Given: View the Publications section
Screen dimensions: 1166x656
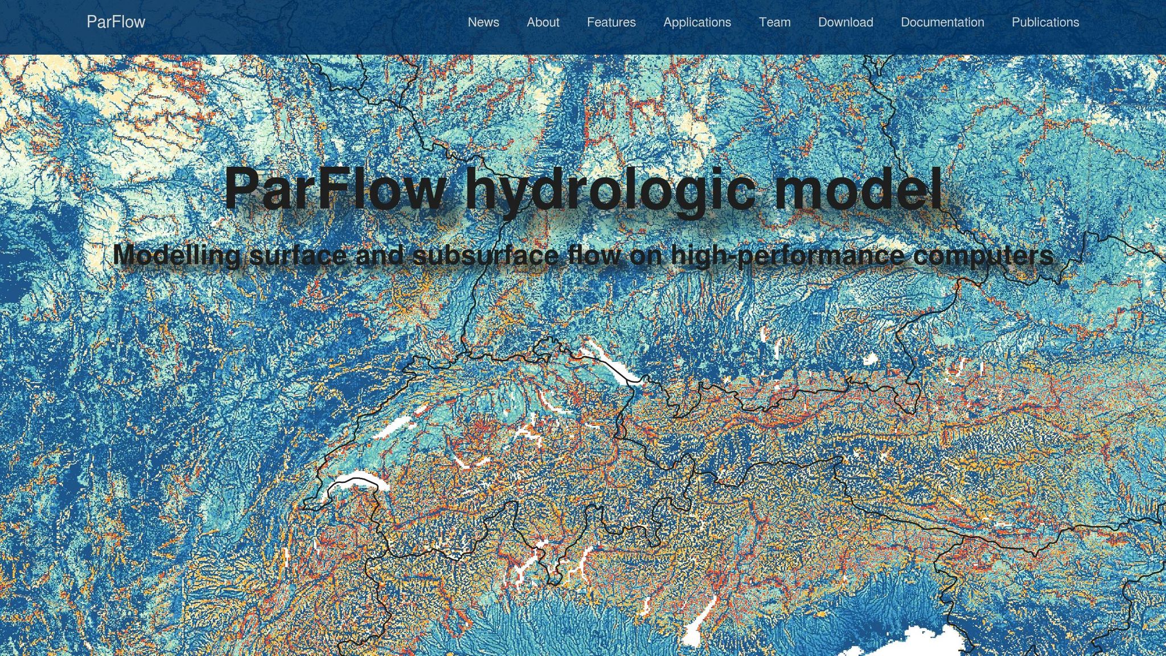Looking at the screenshot, I should (1046, 22).
